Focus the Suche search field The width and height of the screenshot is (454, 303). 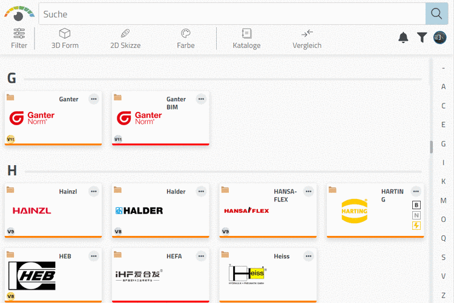coord(232,13)
